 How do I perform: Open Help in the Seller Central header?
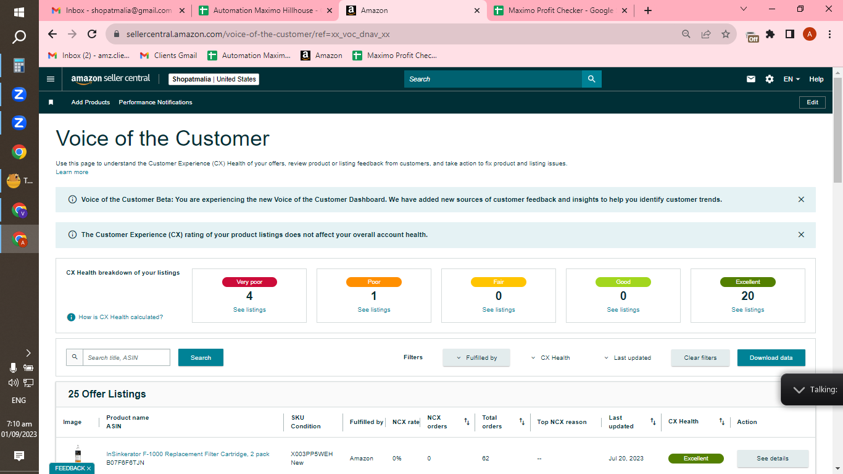click(x=816, y=79)
